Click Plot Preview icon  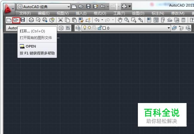[38, 20]
